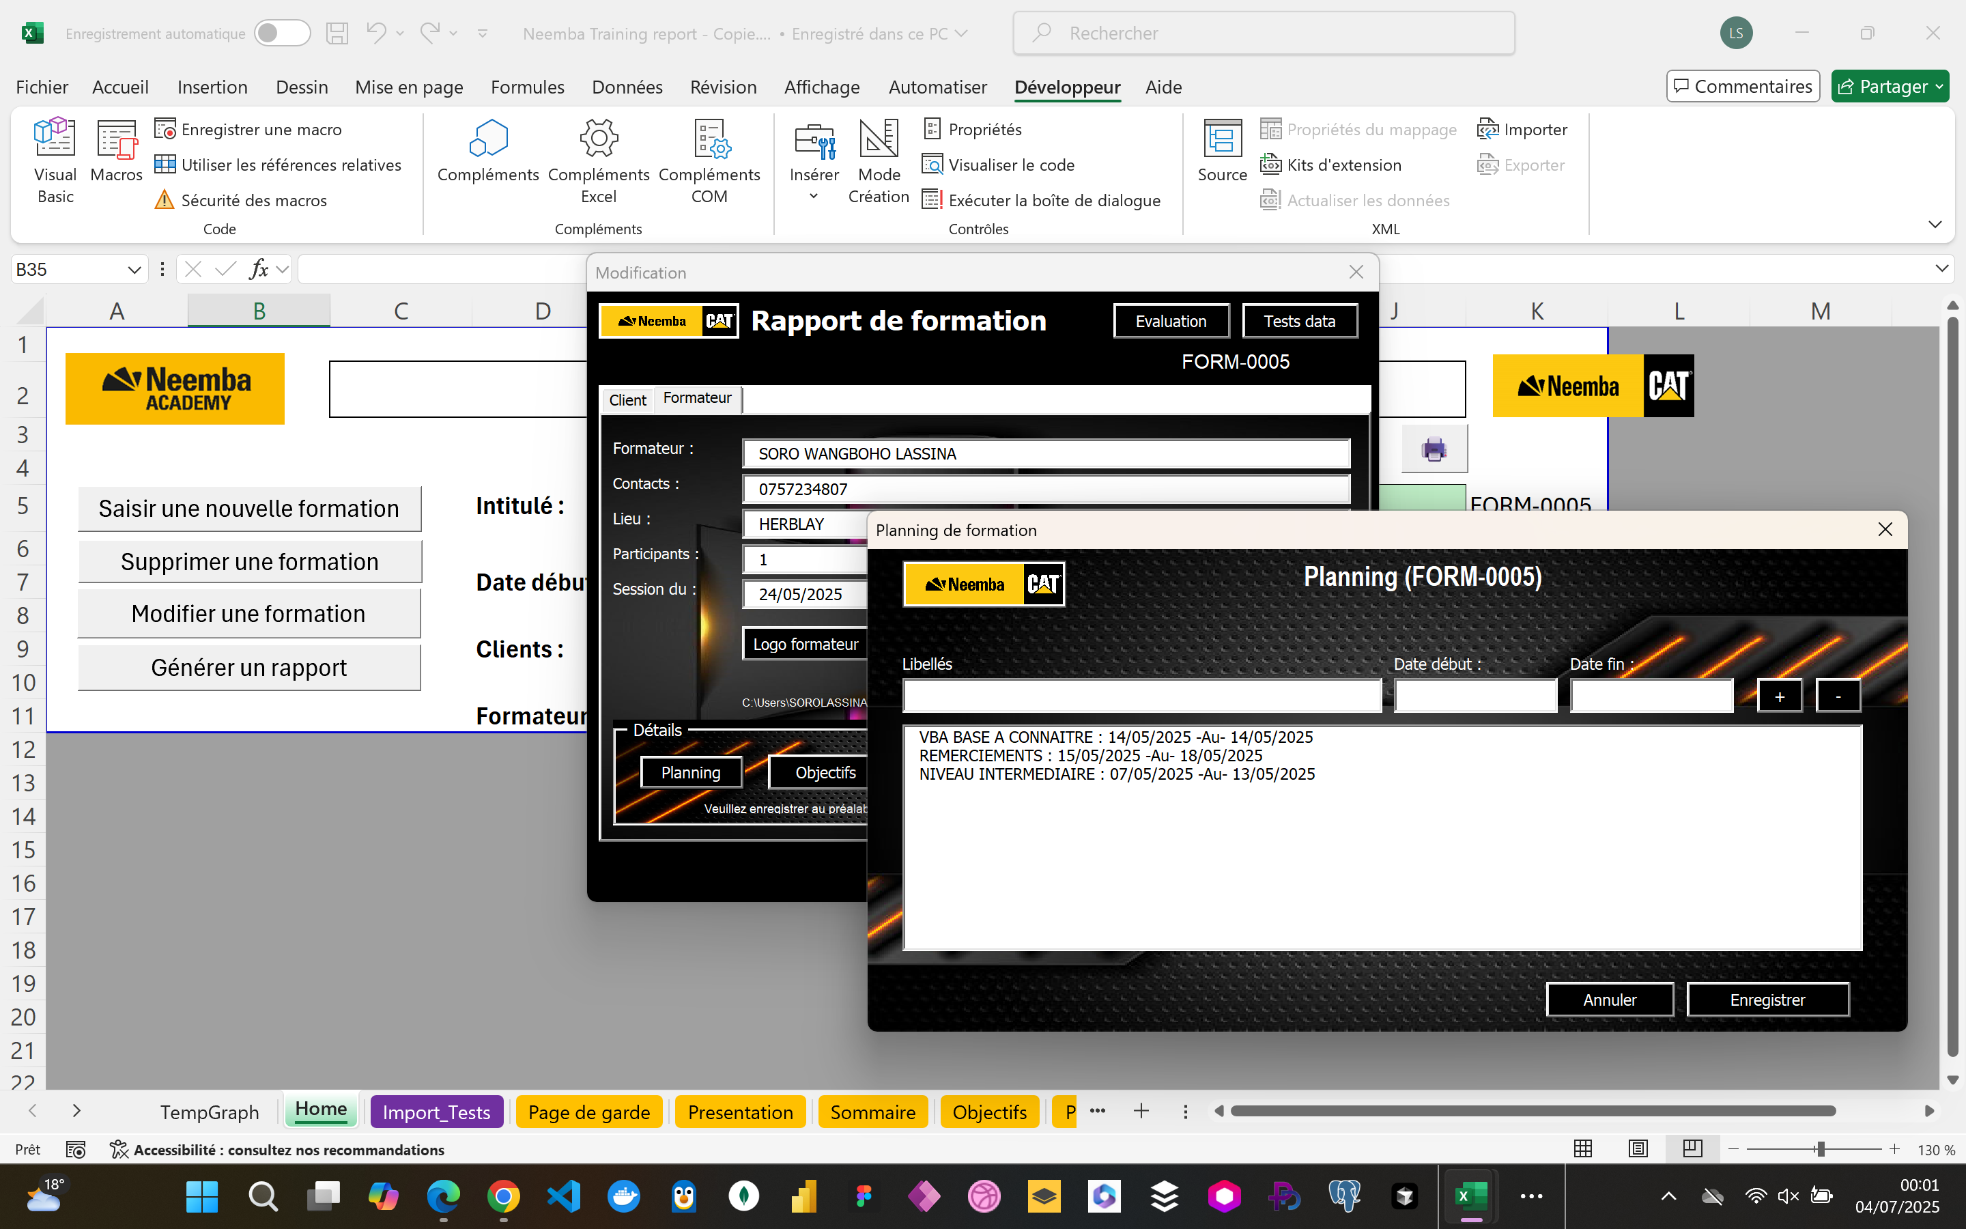Click Exécuter la boîte de dialogue
The width and height of the screenshot is (1966, 1229).
pyautogui.click(x=1042, y=200)
